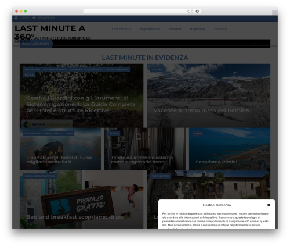Click the FLASH LAST MINUTE ticker label
290x246 pixels.
coord(36,44)
